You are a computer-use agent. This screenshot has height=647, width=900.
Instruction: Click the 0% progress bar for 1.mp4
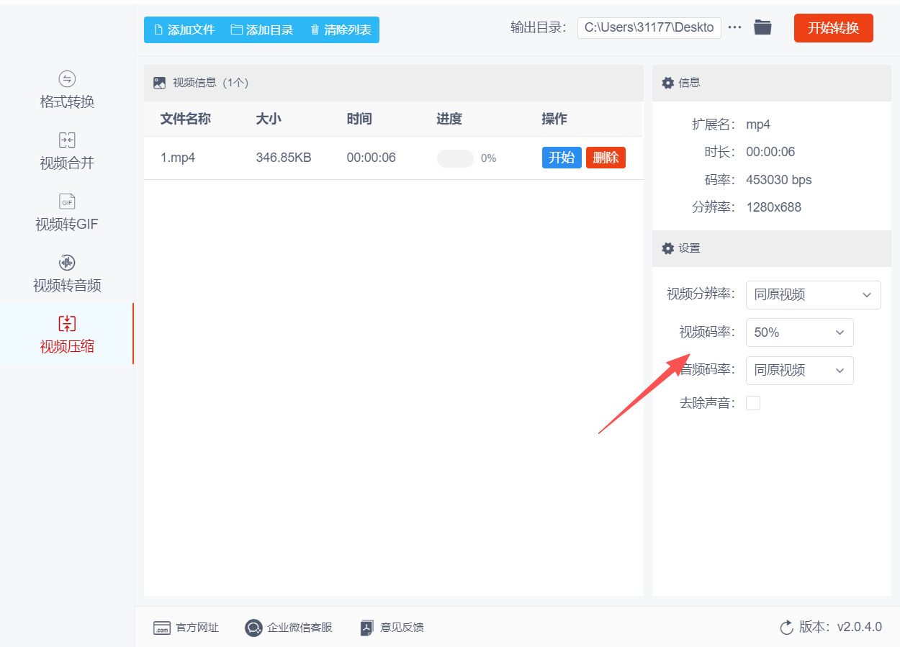[x=455, y=158]
